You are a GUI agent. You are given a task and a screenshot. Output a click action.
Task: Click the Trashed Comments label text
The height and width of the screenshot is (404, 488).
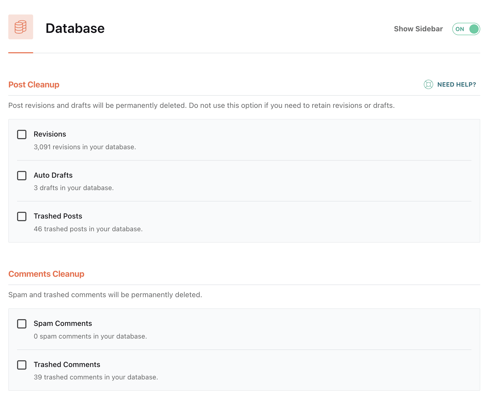tap(67, 365)
